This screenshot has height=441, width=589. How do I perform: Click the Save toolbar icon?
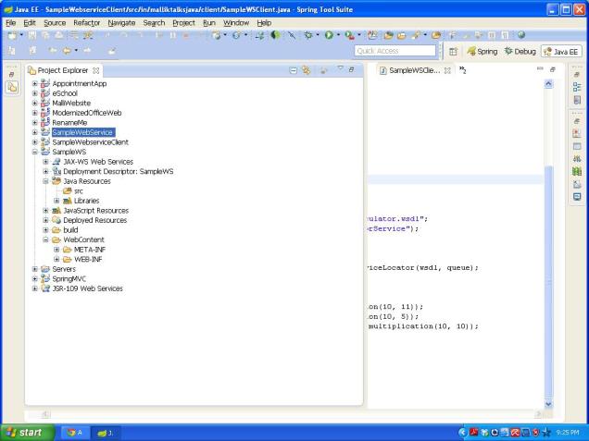pyautogui.click(x=32, y=35)
